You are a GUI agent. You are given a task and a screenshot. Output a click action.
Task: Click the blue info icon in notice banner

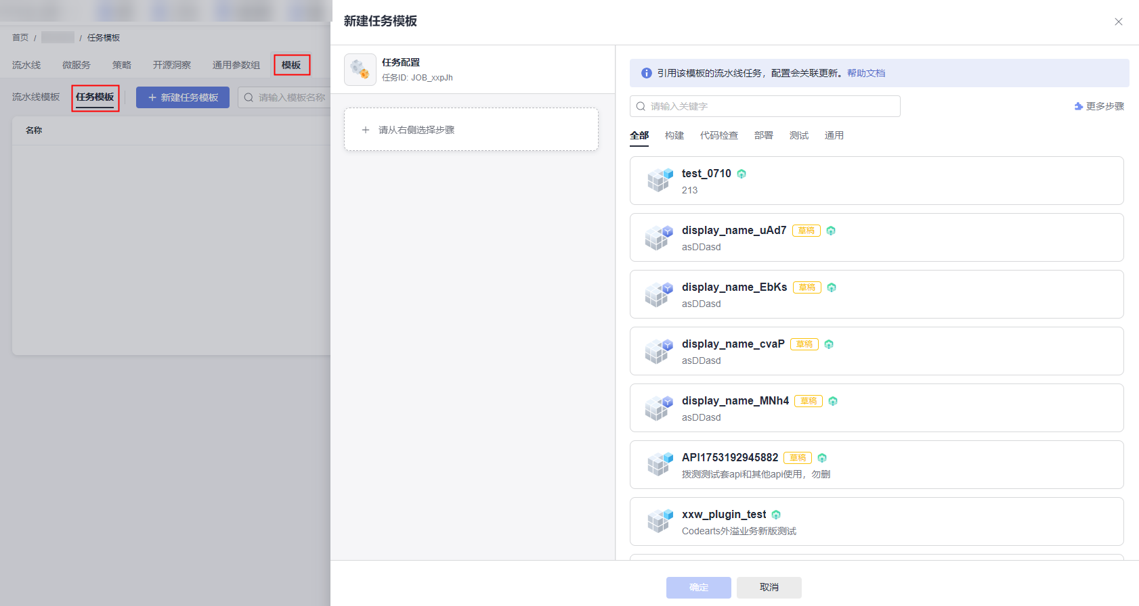pyautogui.click(x=646, y=73)
